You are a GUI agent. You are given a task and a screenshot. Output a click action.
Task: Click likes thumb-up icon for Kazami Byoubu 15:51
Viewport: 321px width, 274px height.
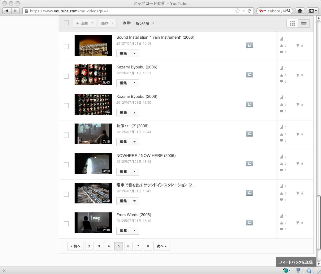point(281,75)
